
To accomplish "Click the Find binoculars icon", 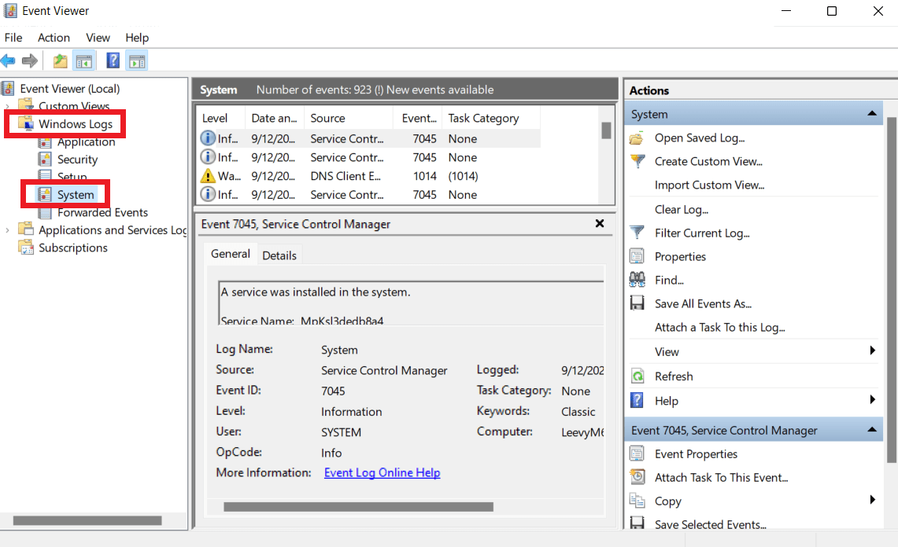I will pos(637,280).
